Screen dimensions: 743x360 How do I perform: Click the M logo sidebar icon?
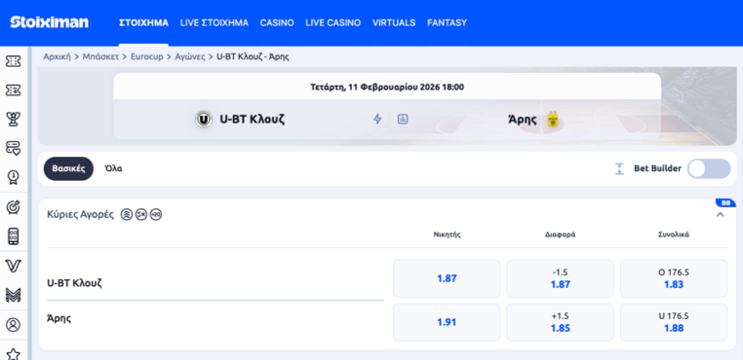14,295
